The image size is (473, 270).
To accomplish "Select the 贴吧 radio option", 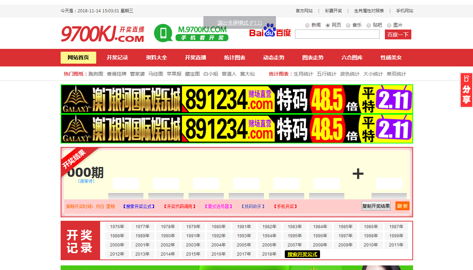I will tap(369, 25).
